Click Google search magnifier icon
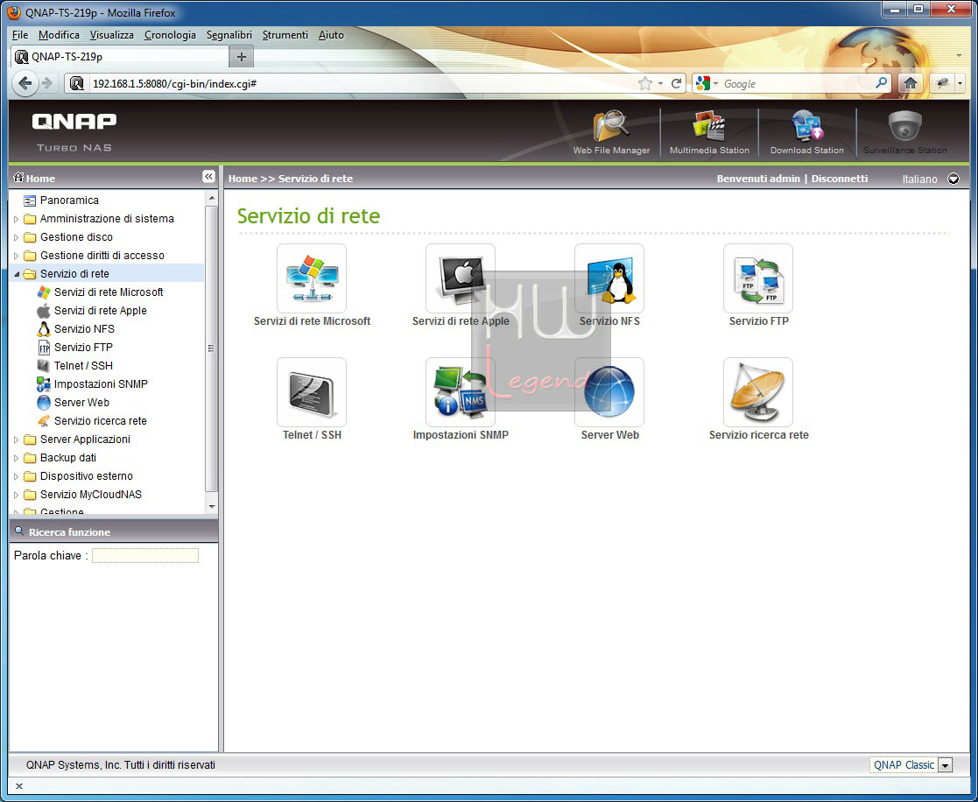 [x=881, y=83]
